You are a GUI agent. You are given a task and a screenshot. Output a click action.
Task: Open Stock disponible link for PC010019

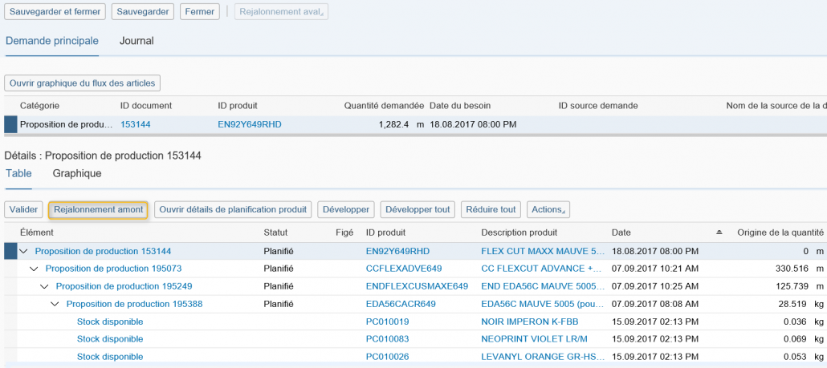click(110, 321)
